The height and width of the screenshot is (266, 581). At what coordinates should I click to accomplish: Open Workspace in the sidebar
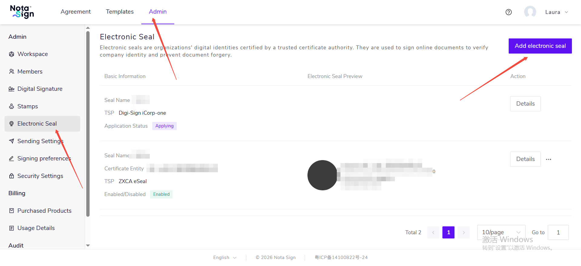(42, 54)
